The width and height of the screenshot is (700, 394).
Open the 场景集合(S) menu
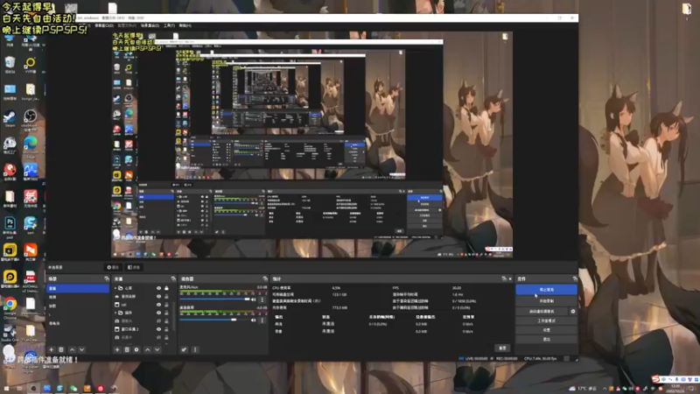click(150, 26)
